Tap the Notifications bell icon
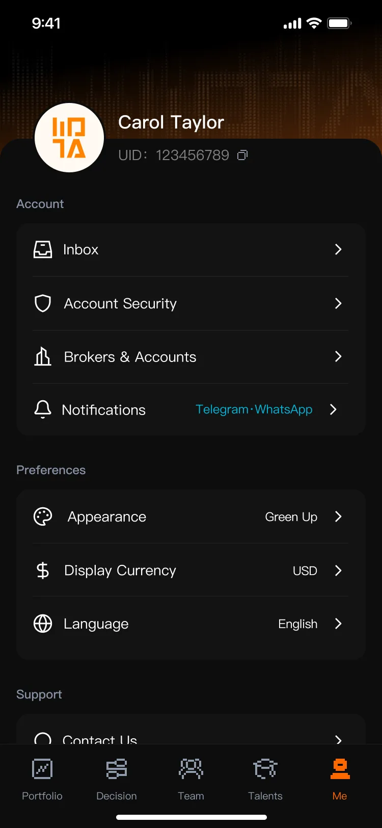The height and width of the screenshot is (828, 382). point(43,409)
